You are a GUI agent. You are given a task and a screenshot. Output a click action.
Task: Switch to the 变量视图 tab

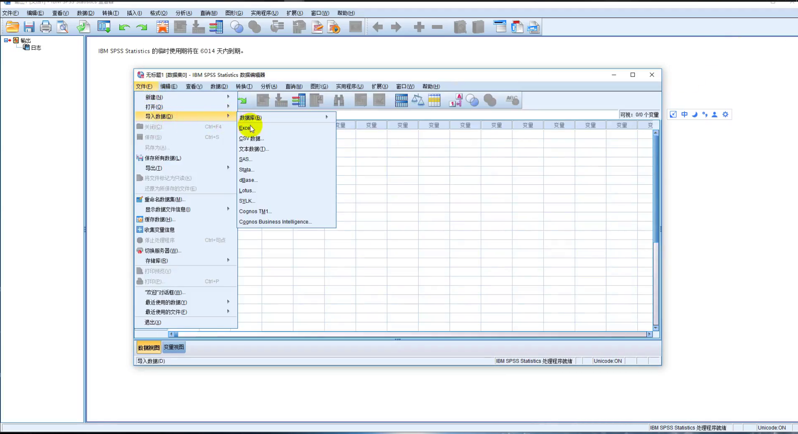pos(174,347)
